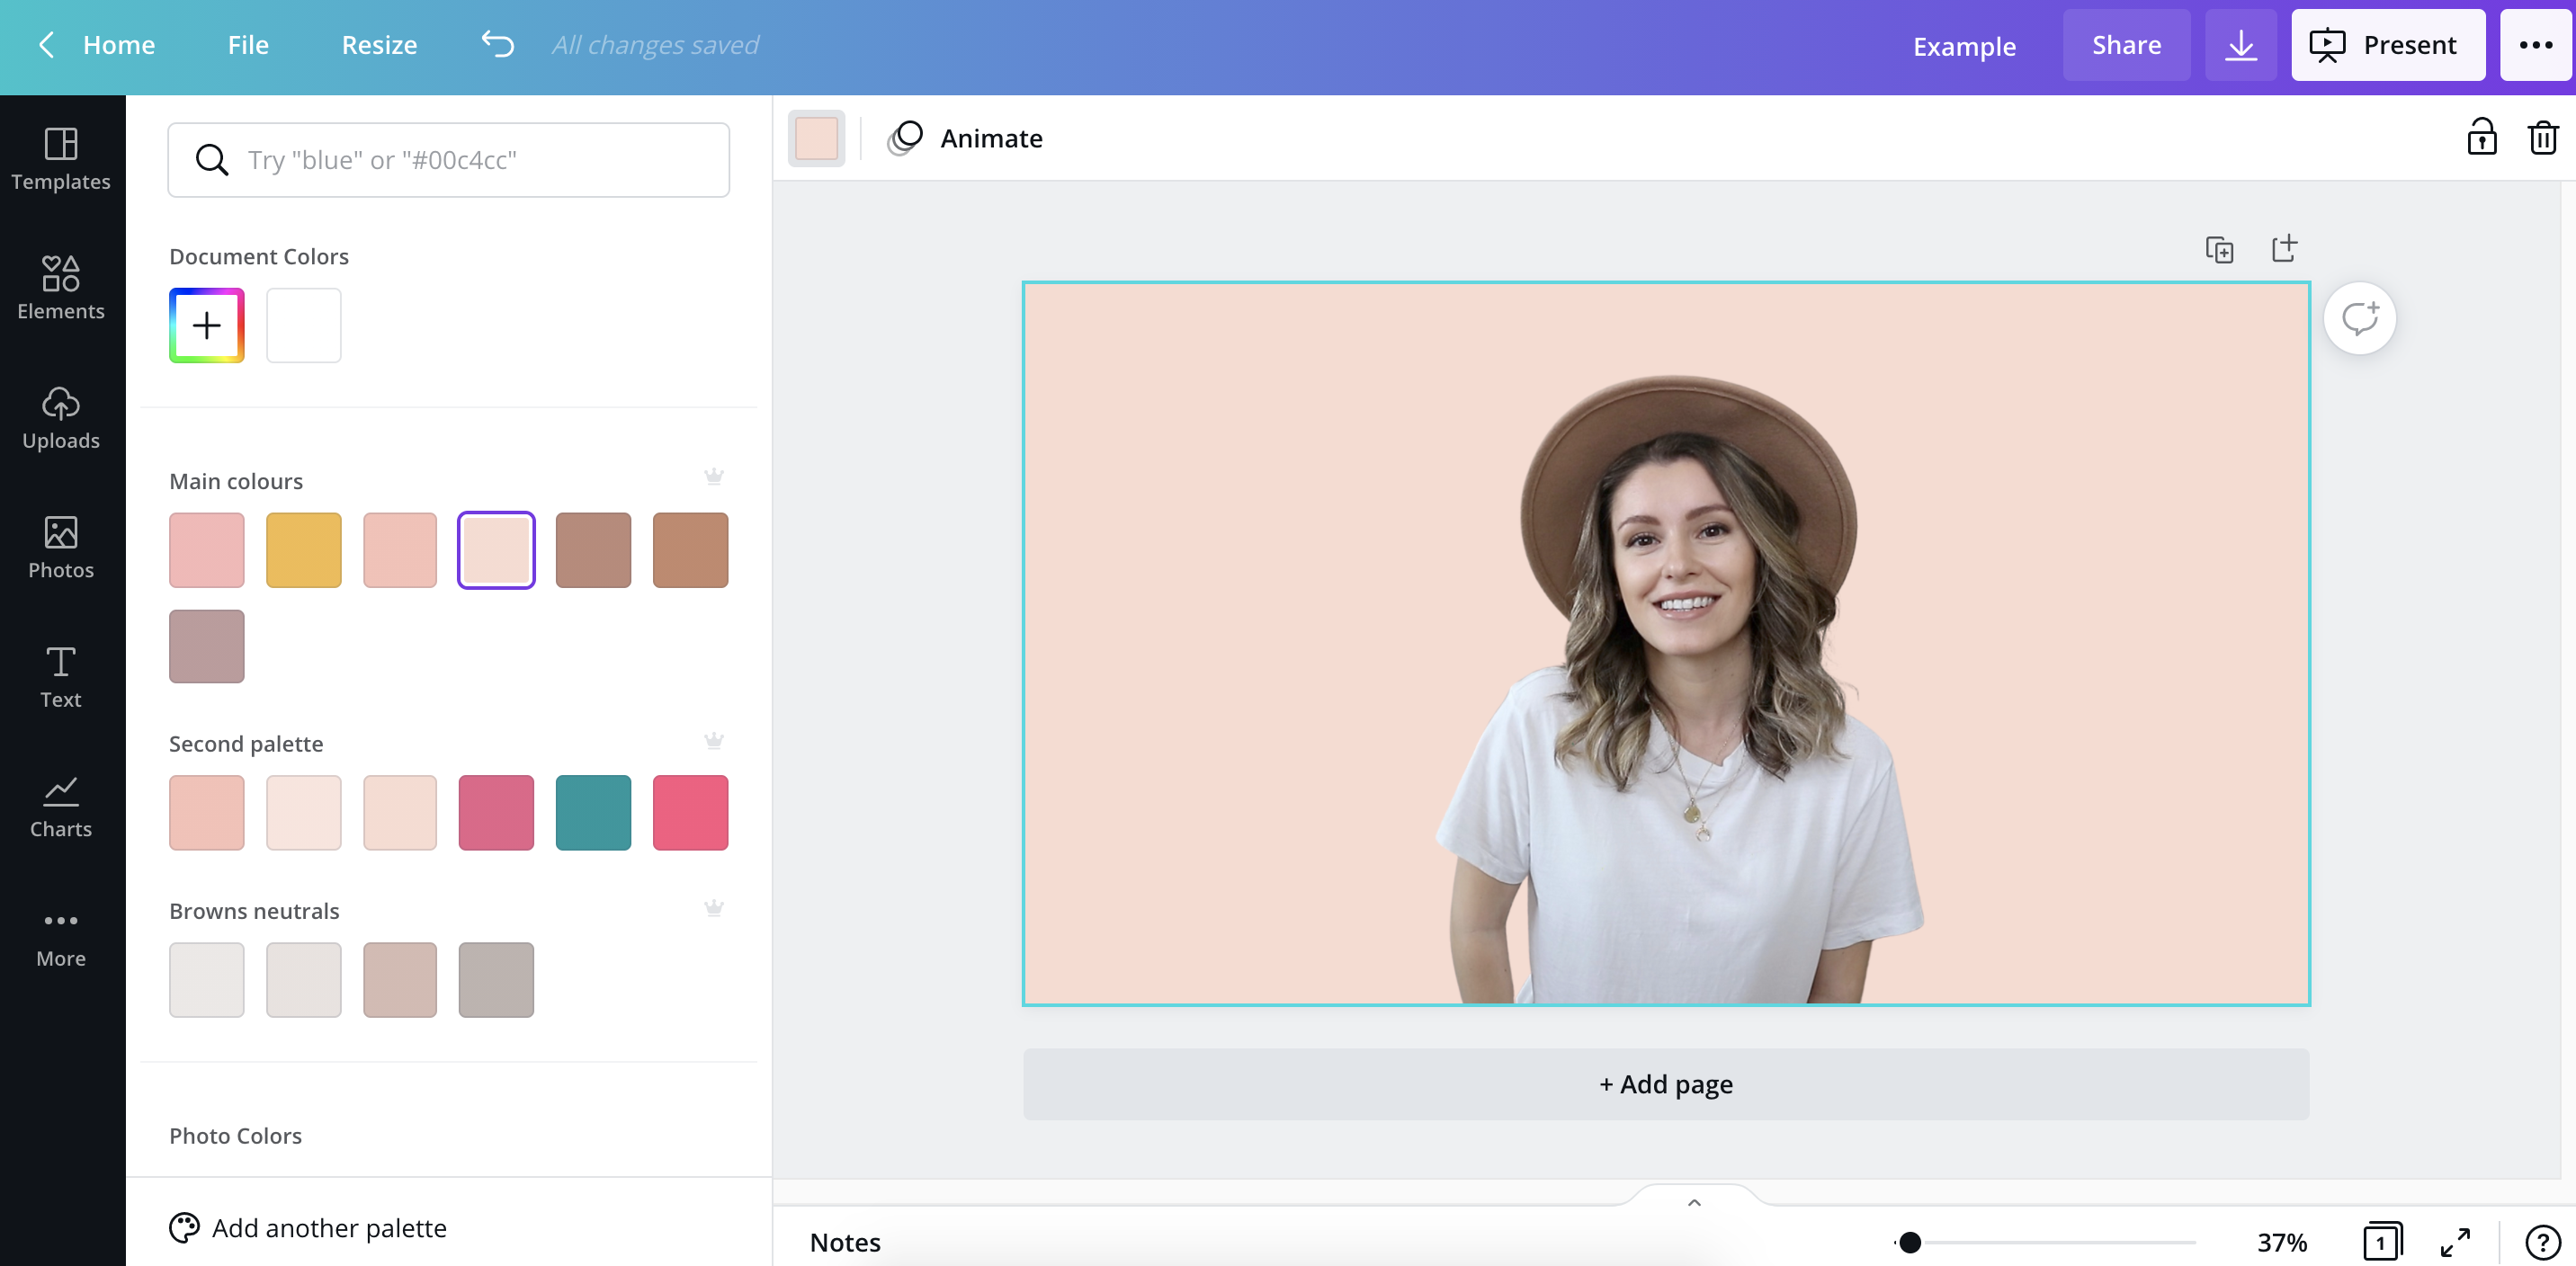Select the teal Second palette swatch
The width and height of the screenshot is (2576, 1266).
coord(593,813)
